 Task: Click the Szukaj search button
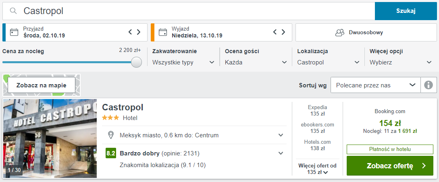point(406,11)
